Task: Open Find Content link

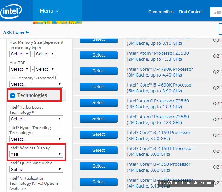Action: pos(191,12)
